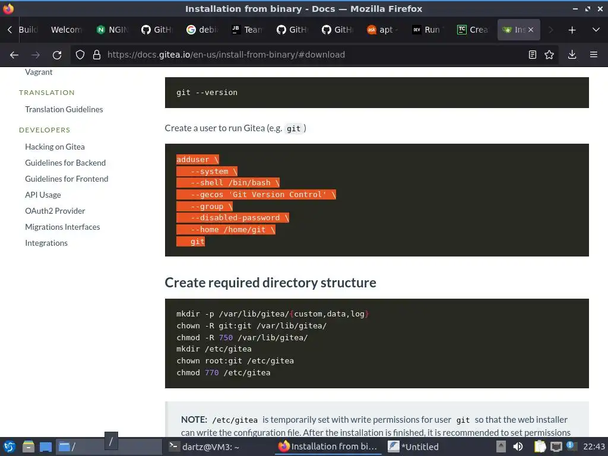608x456 pixels.
Task: Click the TRANSLATION section heading
Action: (46, 93)
